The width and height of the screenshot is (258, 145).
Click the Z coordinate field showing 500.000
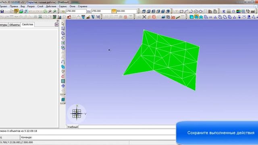click(x=127, y=11)
